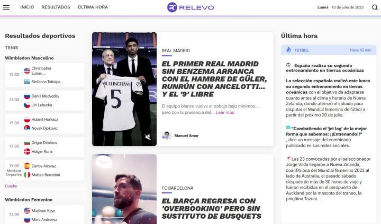The height and width of the screenshot is (224, 381).
Task: Click the Denmark flag beside Holger Rune
Action: [27, 151]
